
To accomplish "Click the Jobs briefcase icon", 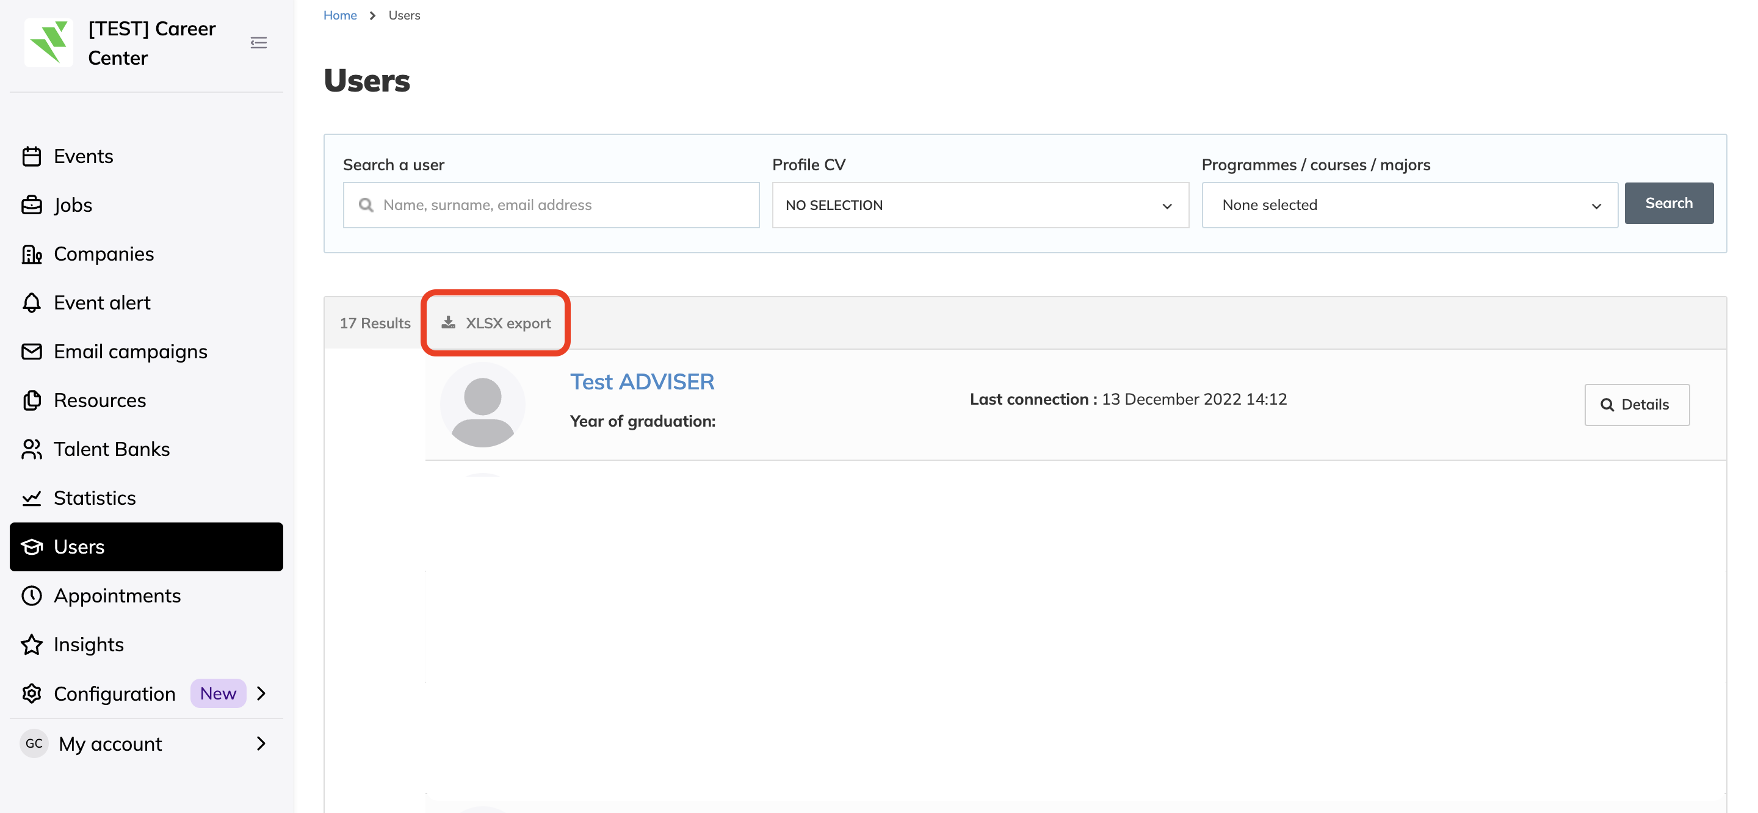I will tap(31, 205).
